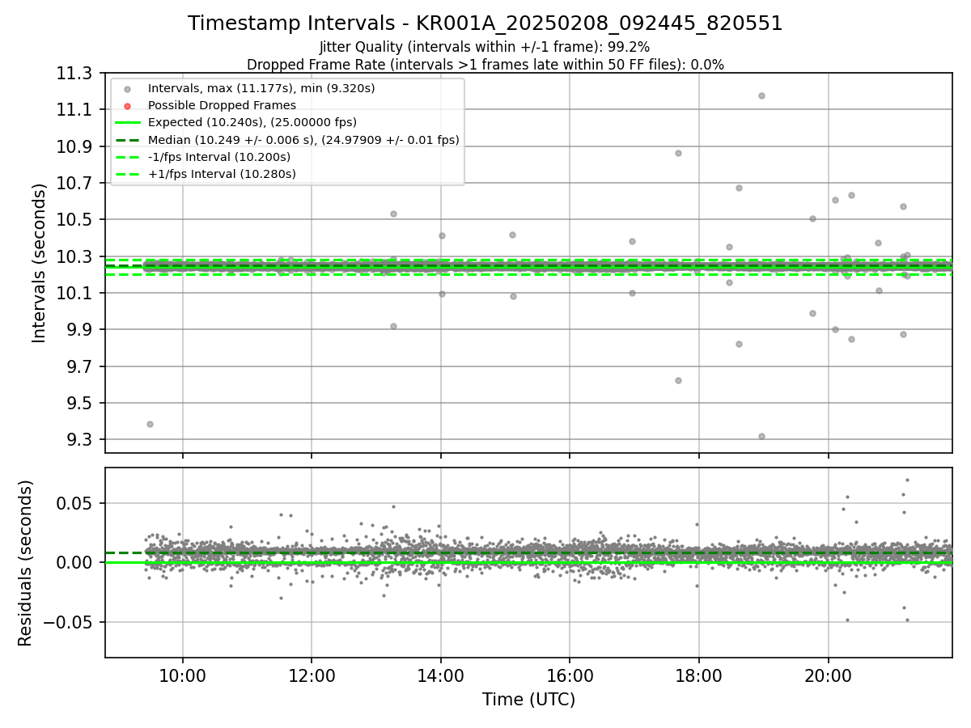This screenshot has height=728, width=971.
Task: Click the "Intervals (seconds)" y-axis label
Action: (39, 263)
